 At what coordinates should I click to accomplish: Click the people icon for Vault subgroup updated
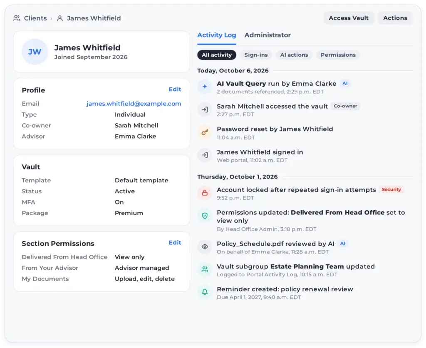(x=205, y=269)
